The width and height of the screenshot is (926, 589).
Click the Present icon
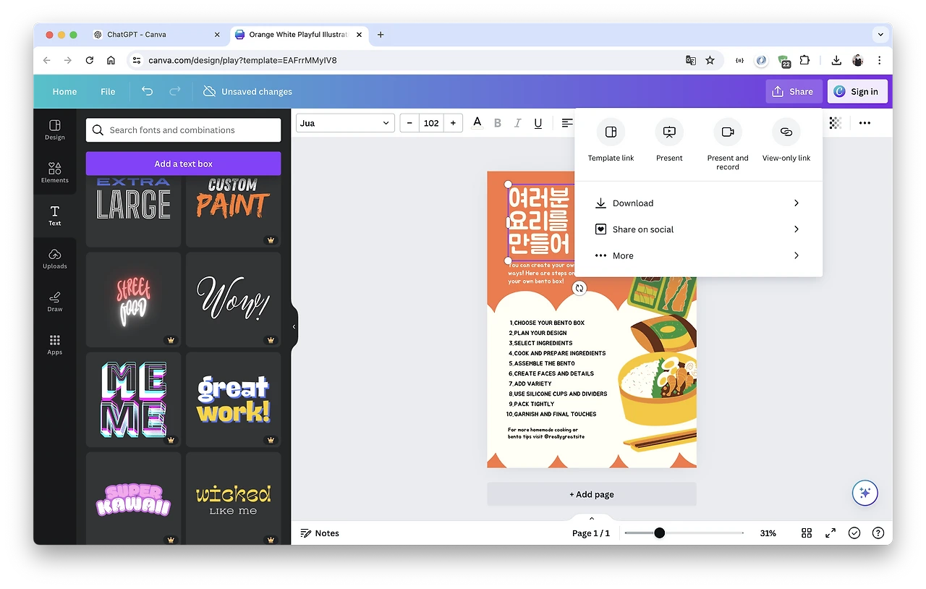[x=669, y=132]
